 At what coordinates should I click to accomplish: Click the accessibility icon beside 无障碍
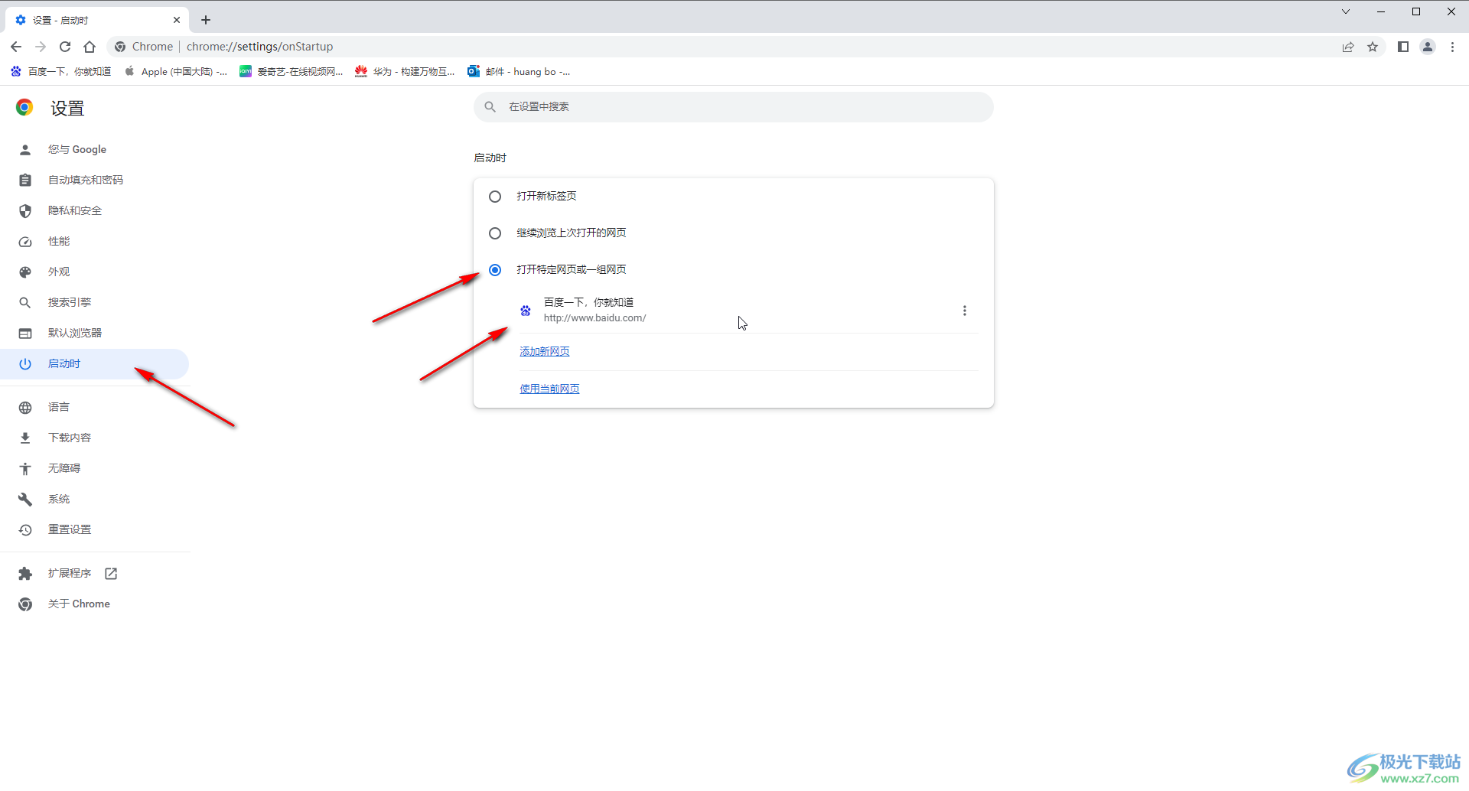(x=25, y=469)
